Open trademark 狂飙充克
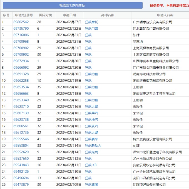Viewport: 189px width, 189px height. tap(91, 152)
